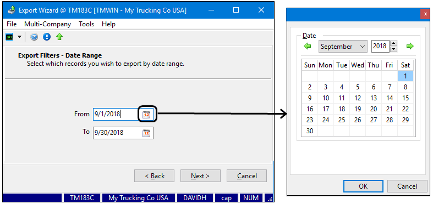
Task: Decrease the year with the down spinner
Action: pyautogui.click(x=394, y=49)
